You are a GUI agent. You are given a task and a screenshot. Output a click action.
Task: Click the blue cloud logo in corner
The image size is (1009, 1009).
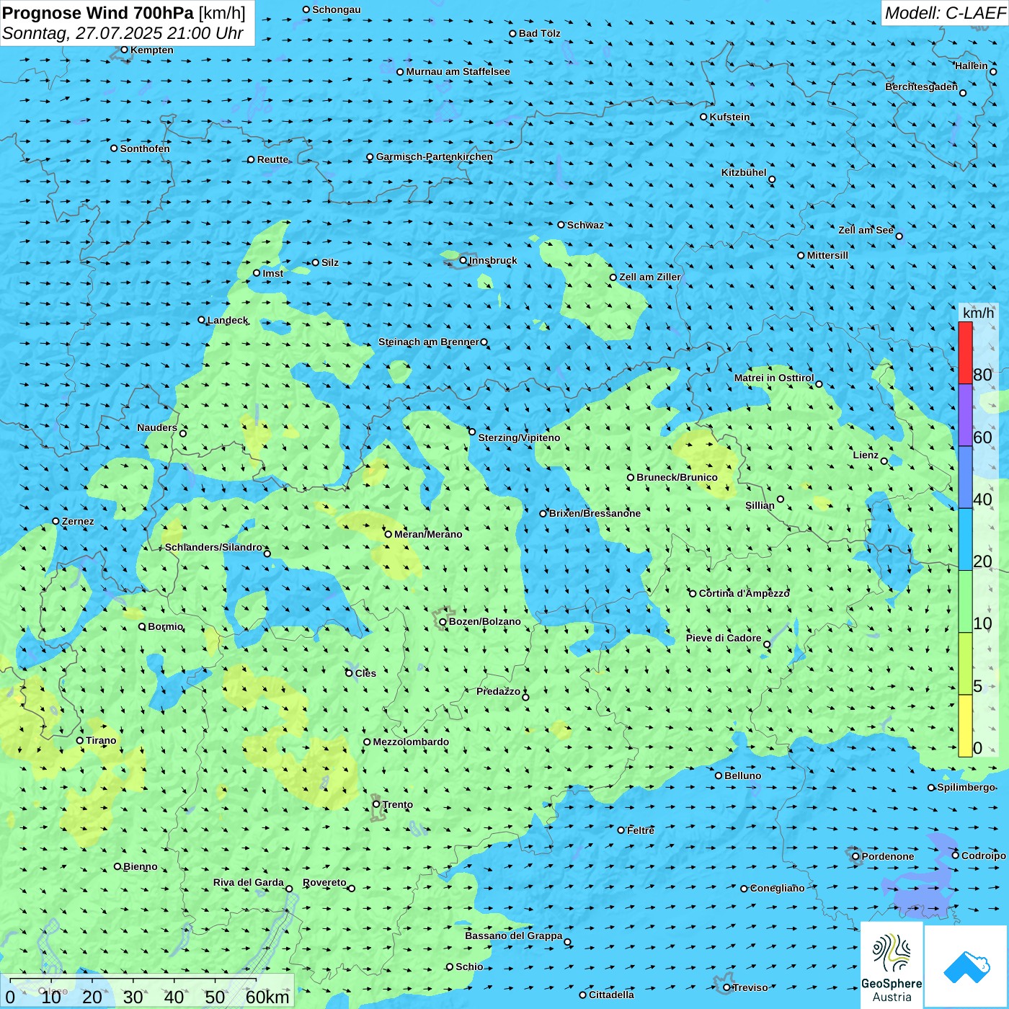tap(966, 966)
